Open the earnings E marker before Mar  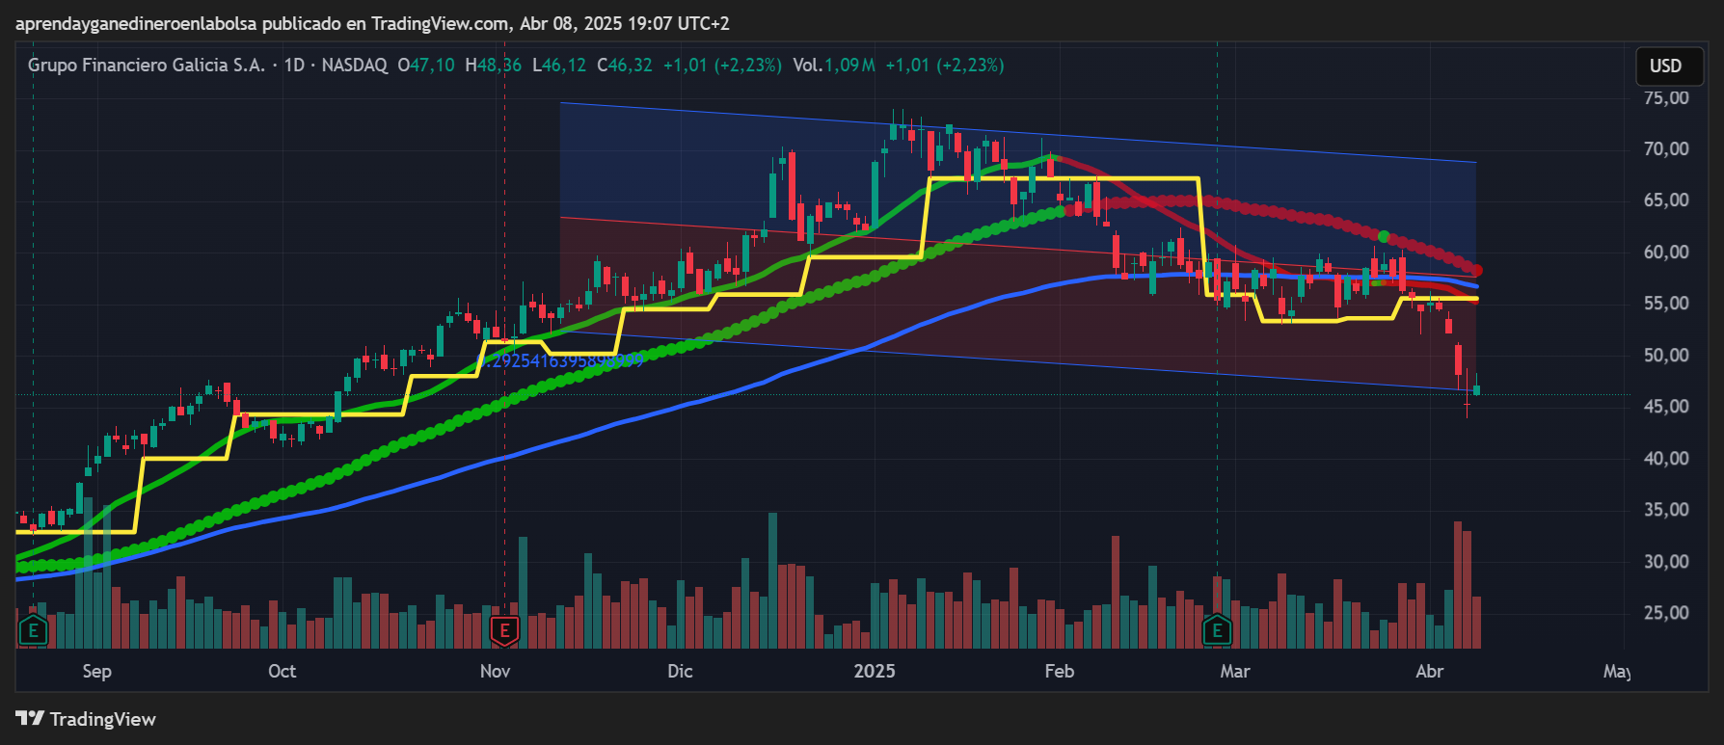pos(1217,631)
